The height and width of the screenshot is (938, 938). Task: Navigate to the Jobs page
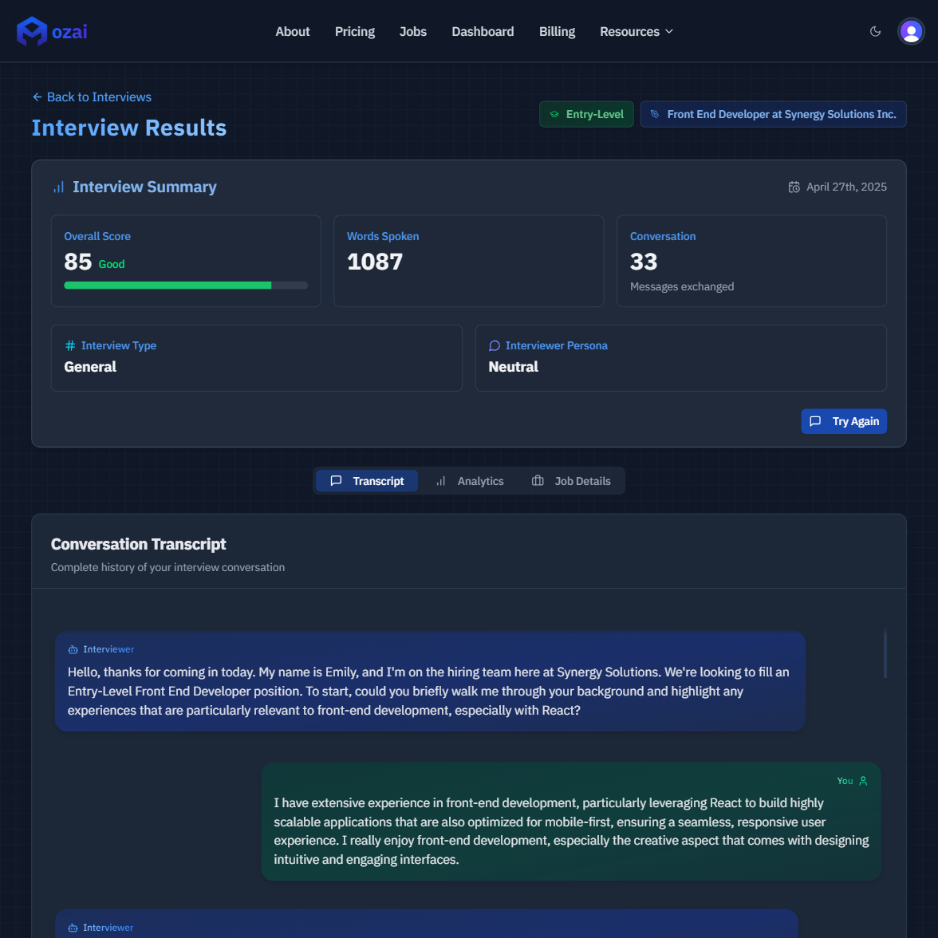pyautogui.click(x=413, y=32)
